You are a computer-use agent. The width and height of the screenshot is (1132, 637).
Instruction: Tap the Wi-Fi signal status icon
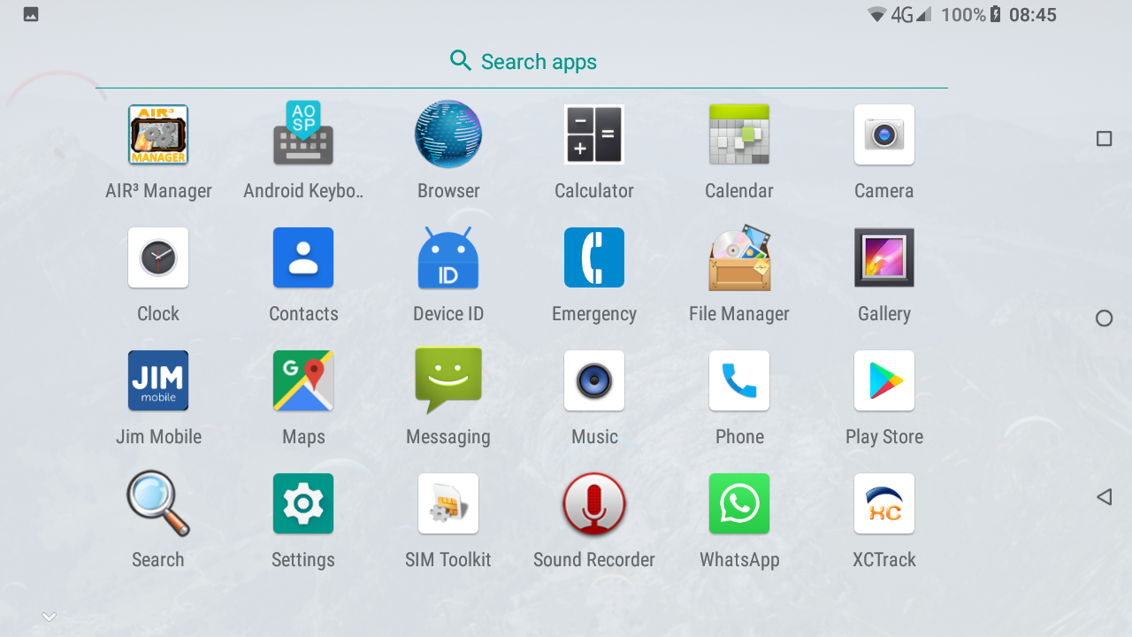point(877,14)
